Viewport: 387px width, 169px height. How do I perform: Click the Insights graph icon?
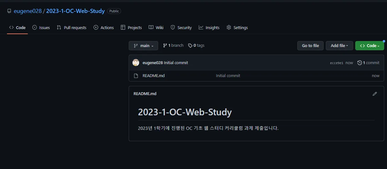click(x=201, y=27)
